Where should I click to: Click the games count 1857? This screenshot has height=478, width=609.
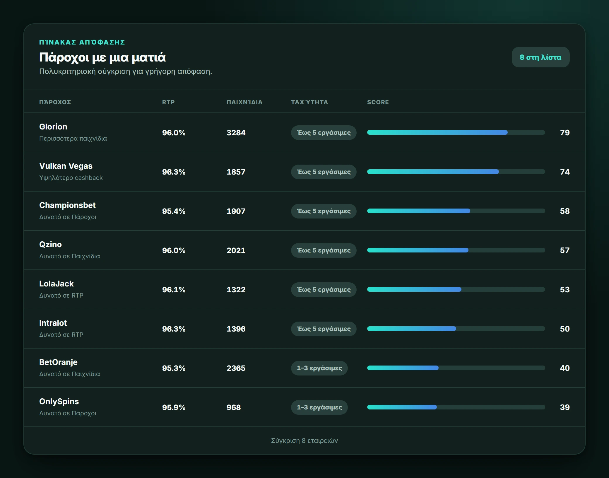236,172
